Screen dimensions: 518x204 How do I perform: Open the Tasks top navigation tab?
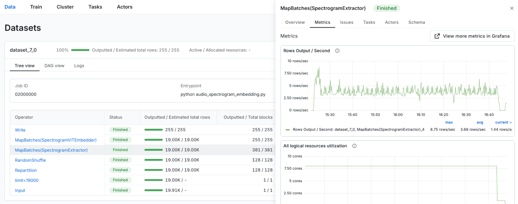[x=95, y=7]
